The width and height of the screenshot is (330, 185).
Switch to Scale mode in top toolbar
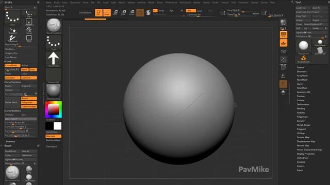[x=124, y=12]
